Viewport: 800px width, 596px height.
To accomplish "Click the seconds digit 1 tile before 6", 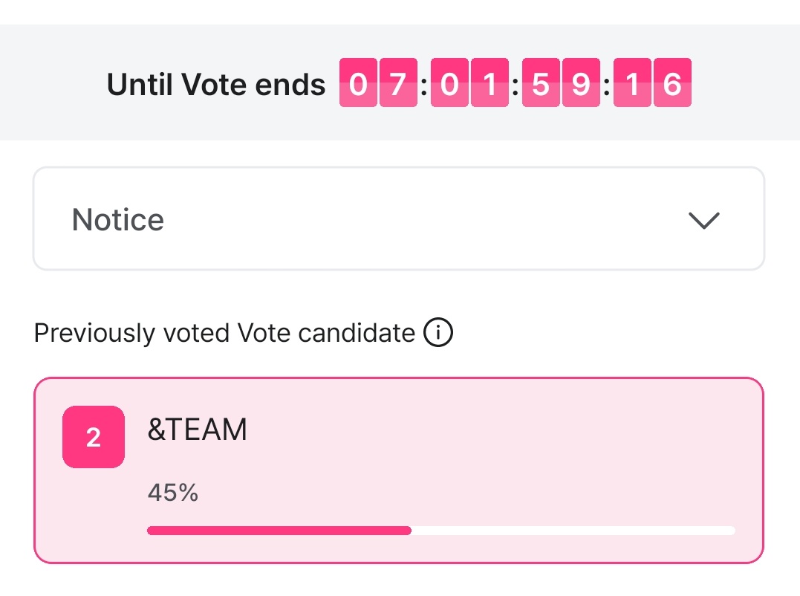I will [632, 83].
